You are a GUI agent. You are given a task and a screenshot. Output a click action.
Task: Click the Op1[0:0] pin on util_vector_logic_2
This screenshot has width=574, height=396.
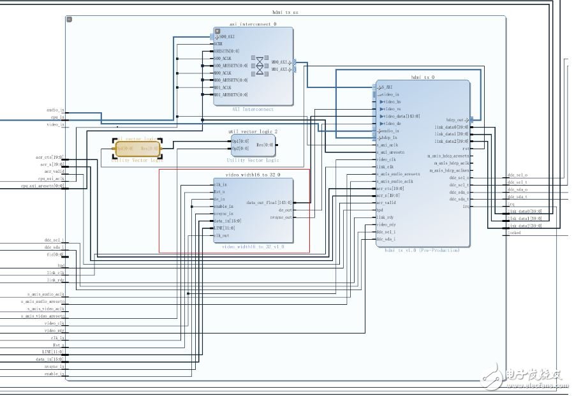(240, 142)
